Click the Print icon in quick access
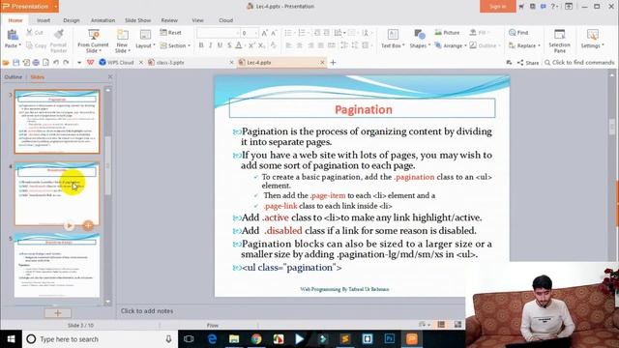The height and width of the screenshot is (348, 619). point(36,62)
